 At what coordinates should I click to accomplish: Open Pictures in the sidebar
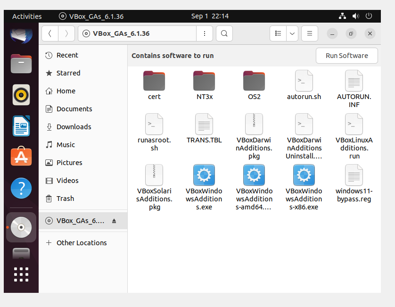pos(83,163)
